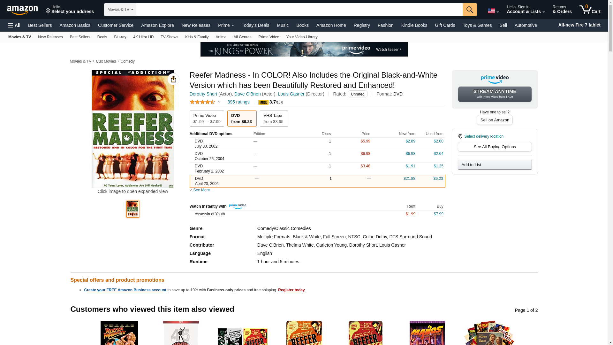Click the Amazon logo

[22, 10]
